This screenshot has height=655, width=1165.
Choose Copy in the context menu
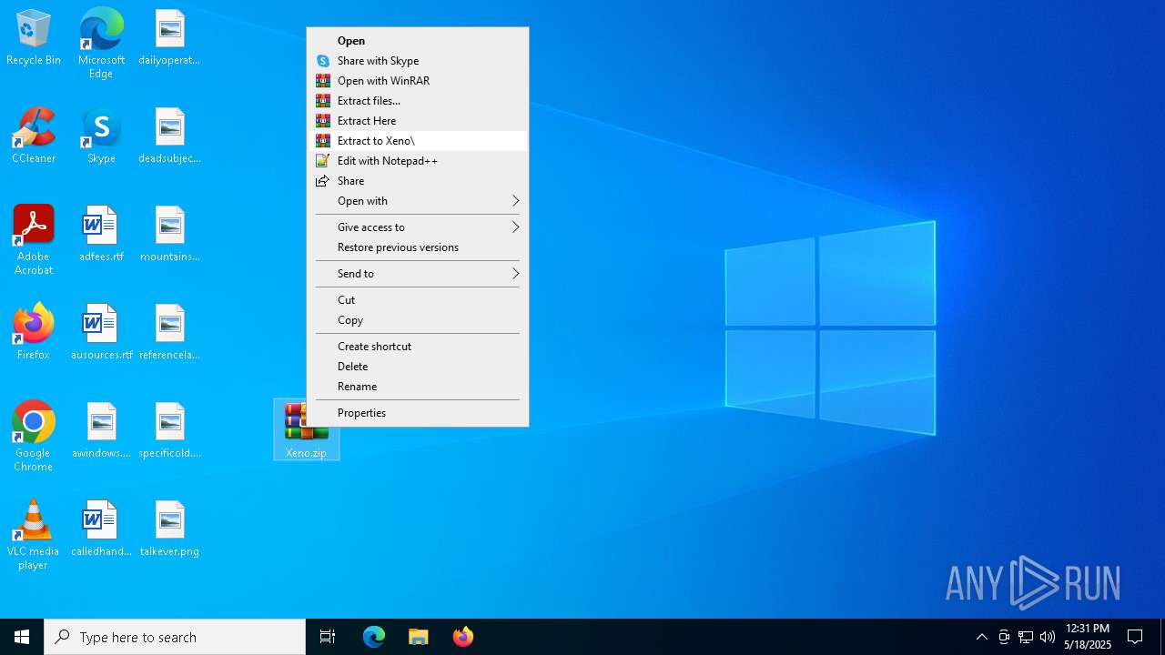pos(418,320)
